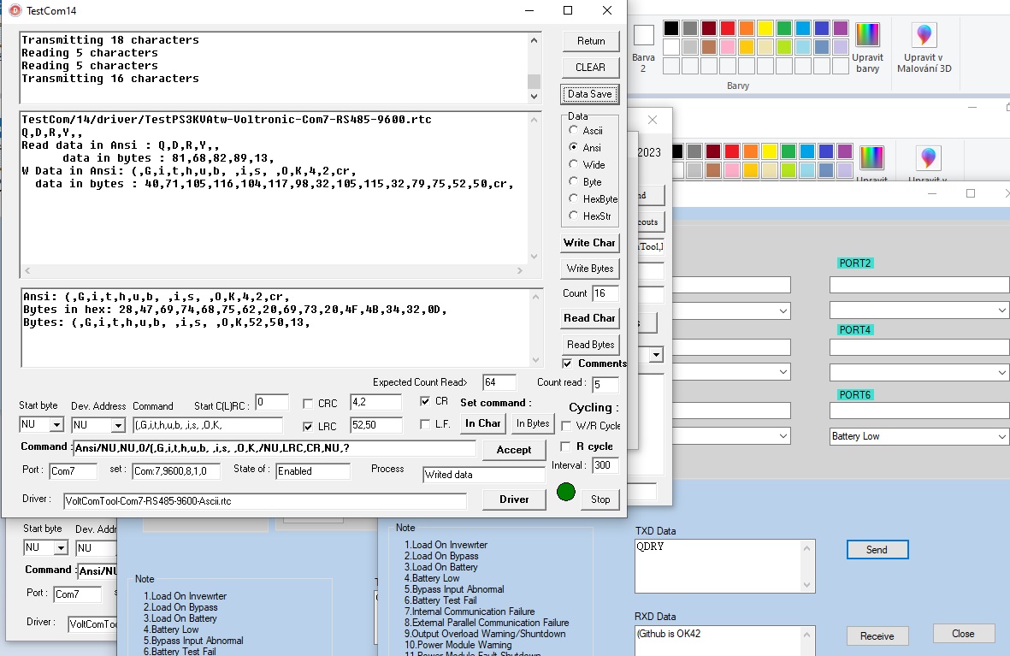
Task: Click the Send button for TXD Data
Action: 877,550
